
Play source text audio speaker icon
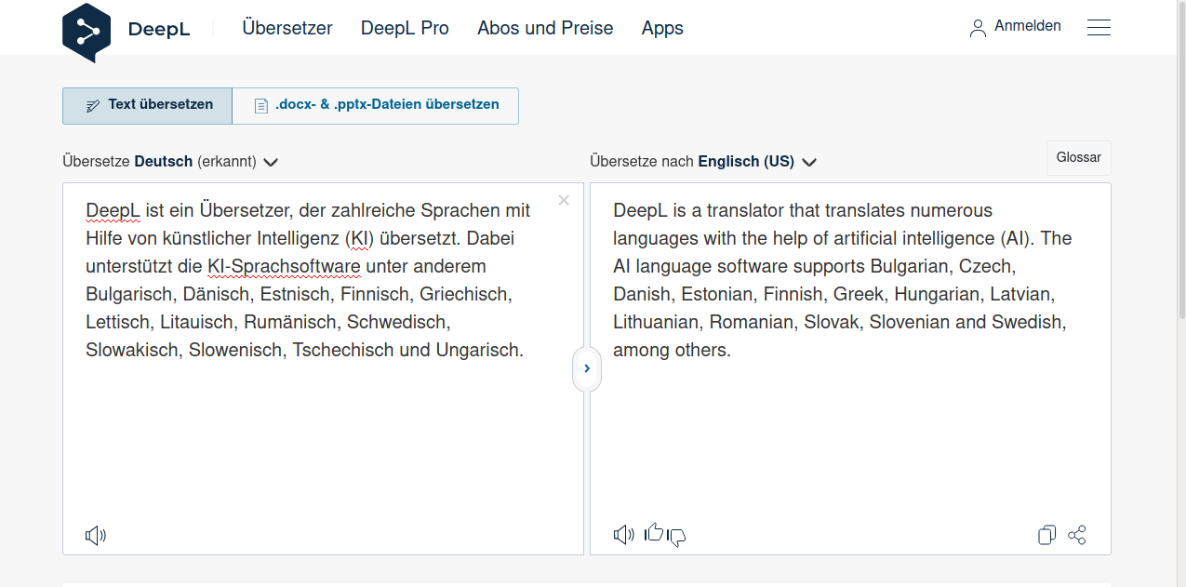pos(96,536)
